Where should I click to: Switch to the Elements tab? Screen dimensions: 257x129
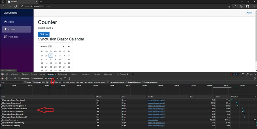25,74
